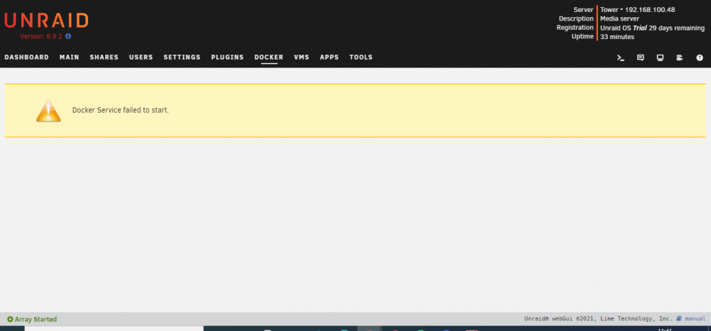Click the 'Media server' description
711x331 pixels.
tap(620, 18)
